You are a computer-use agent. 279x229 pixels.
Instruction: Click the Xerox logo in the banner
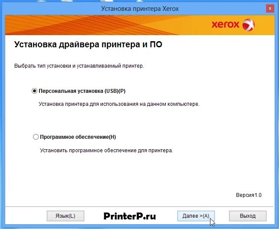[x=233, y=25]
